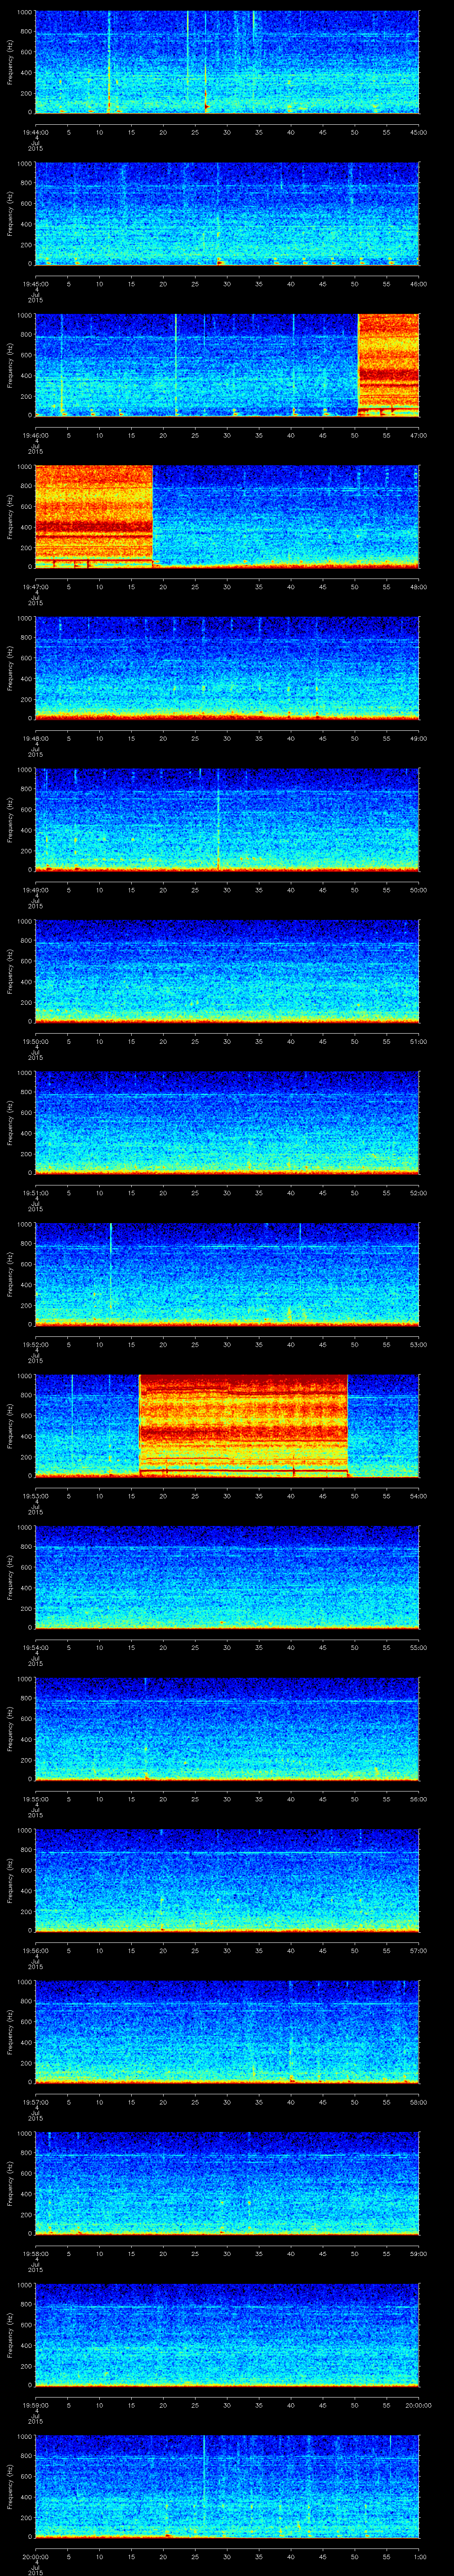Click the 19:46:00 start time label
Viewport: 454px width, 2576px height.
click(36, 436)
